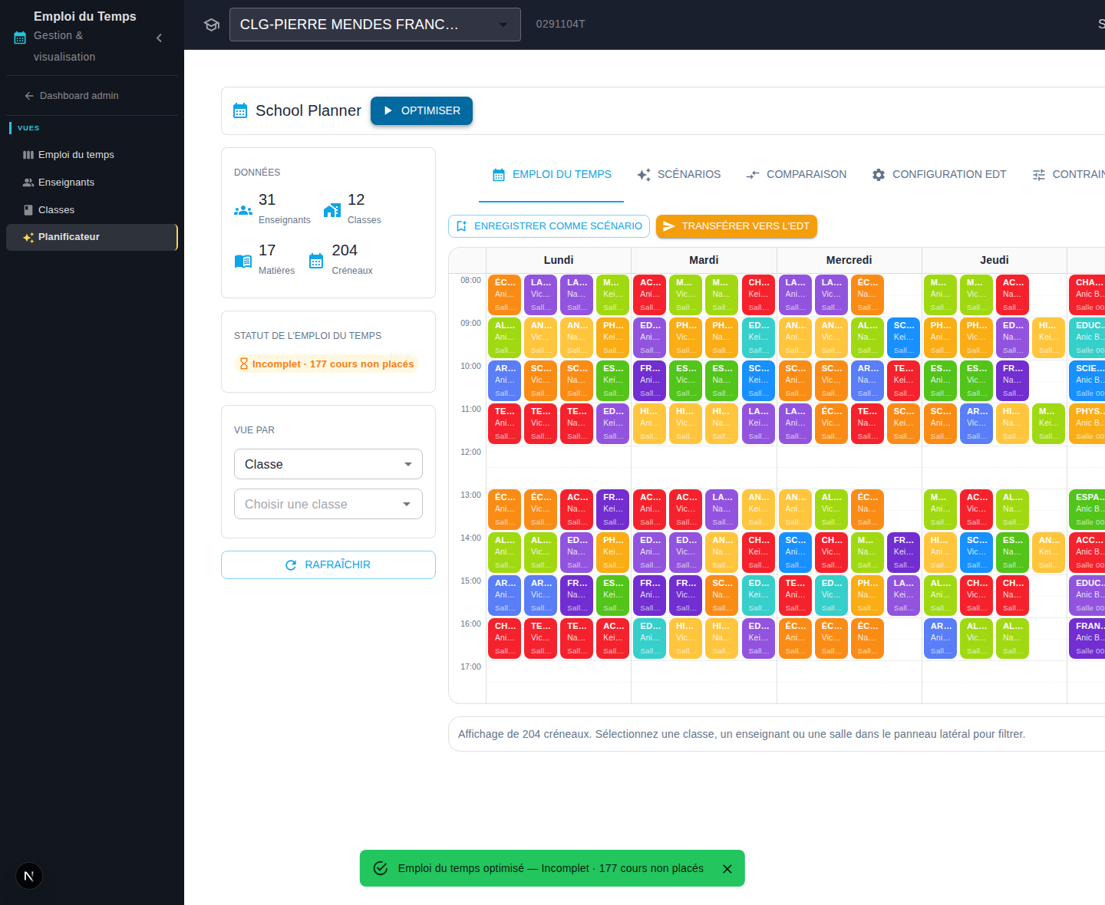Screen dimensions: 1105x905
Task: Click the 08:00 time label
Action: pos(470,281)
